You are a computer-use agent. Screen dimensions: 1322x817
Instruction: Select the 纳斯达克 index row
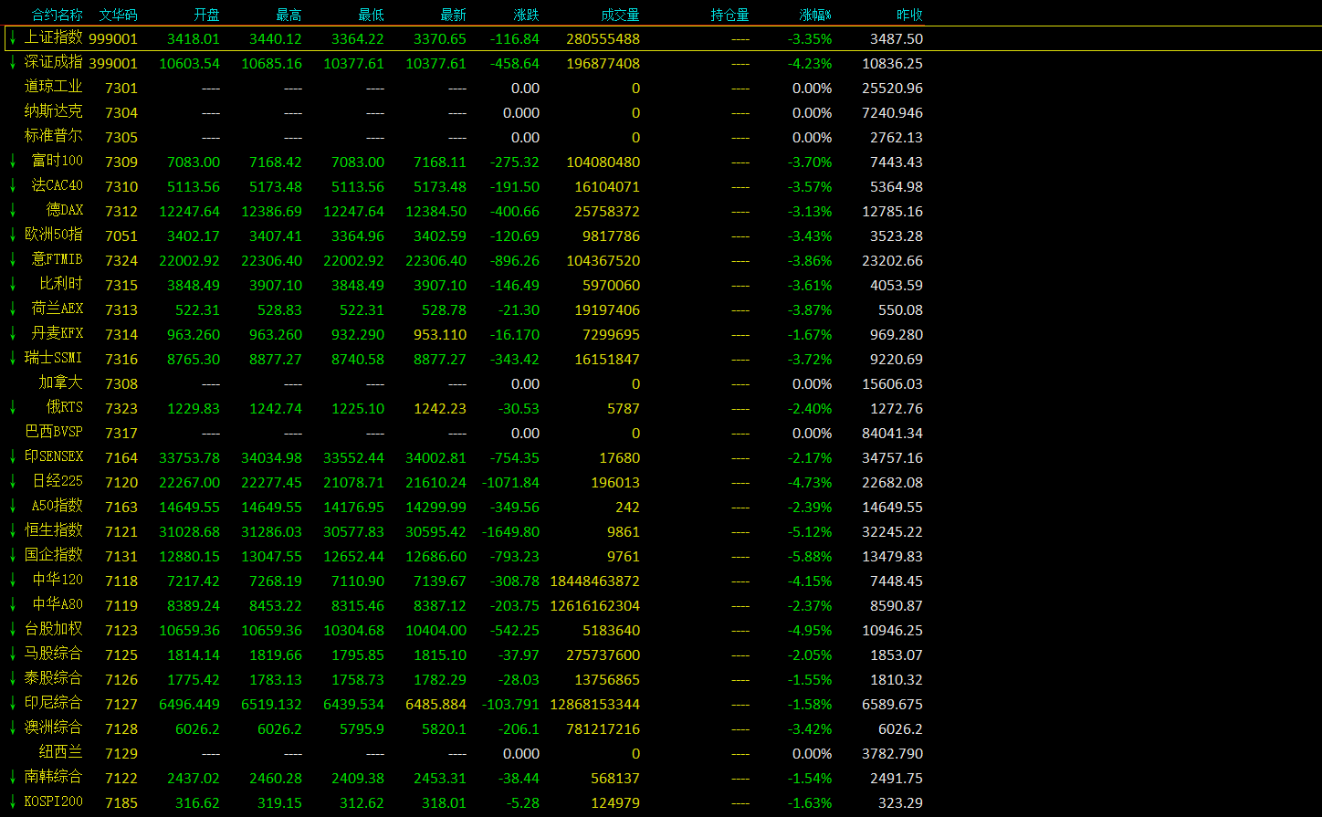(53, 112)
